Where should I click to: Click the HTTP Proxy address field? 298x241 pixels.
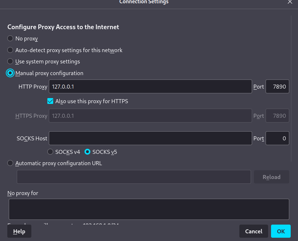[x=150, y=87]
